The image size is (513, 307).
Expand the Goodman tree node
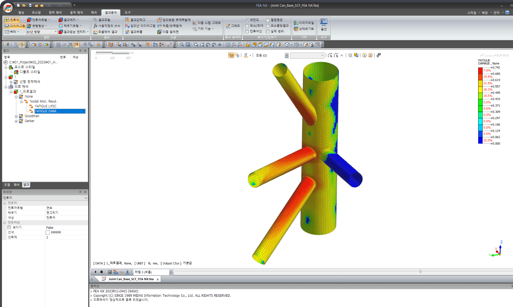point(16,116)
